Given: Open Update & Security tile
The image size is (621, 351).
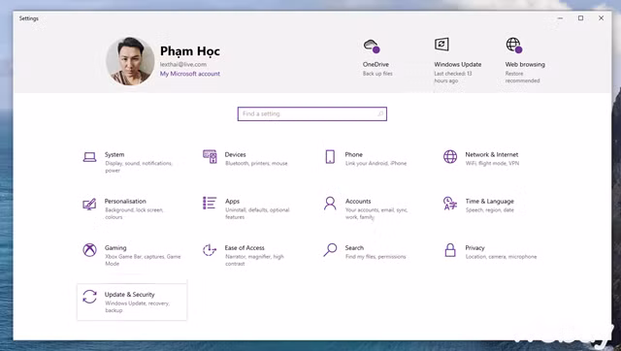Looking at the screenshot, I should pyautogui.click(x=132, y=302).
